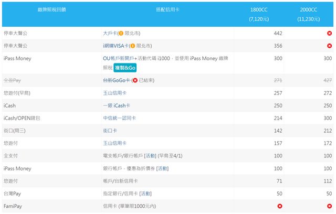Image resolution: width=336 pixels, height=214 pixels.
Task: Open 玉山信用卡 link in the 悠遊付(早鳥) row
Action: pos(115,93)
